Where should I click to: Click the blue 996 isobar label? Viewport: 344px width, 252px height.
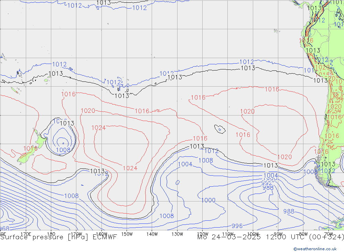coord(237,226)
